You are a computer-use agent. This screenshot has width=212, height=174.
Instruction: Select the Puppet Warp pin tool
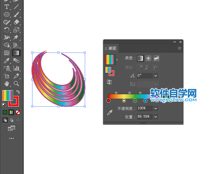(x=16, y=37)
